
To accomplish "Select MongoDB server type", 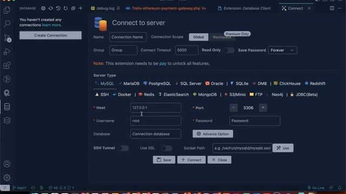I will click(205, 95).
